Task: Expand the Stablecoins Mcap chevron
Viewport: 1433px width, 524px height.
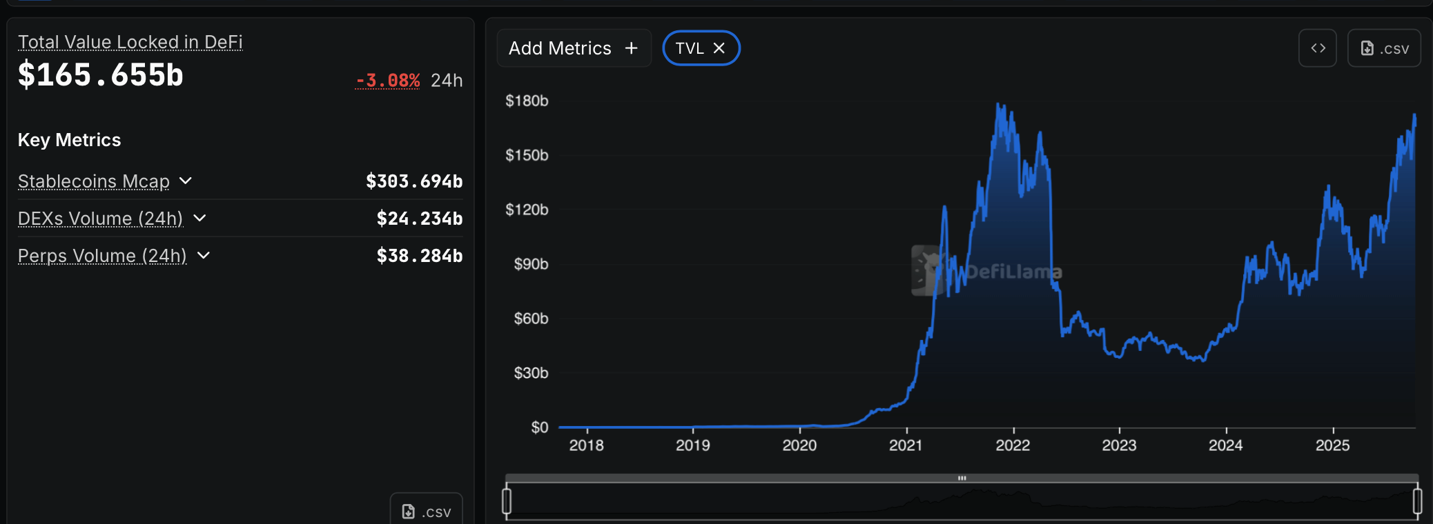Action: pos(186,181)
